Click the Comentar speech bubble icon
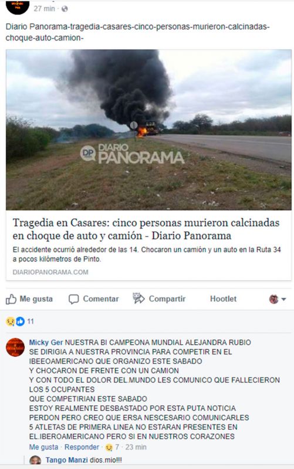 tap(74, 299)
